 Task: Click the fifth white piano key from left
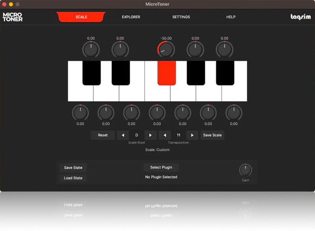183,93
